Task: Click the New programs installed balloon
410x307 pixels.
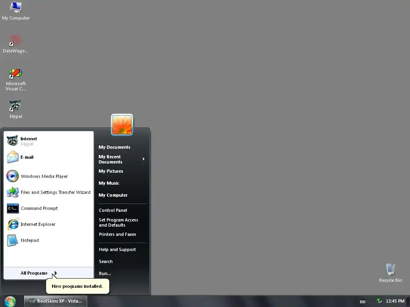Action: point(77,286)
